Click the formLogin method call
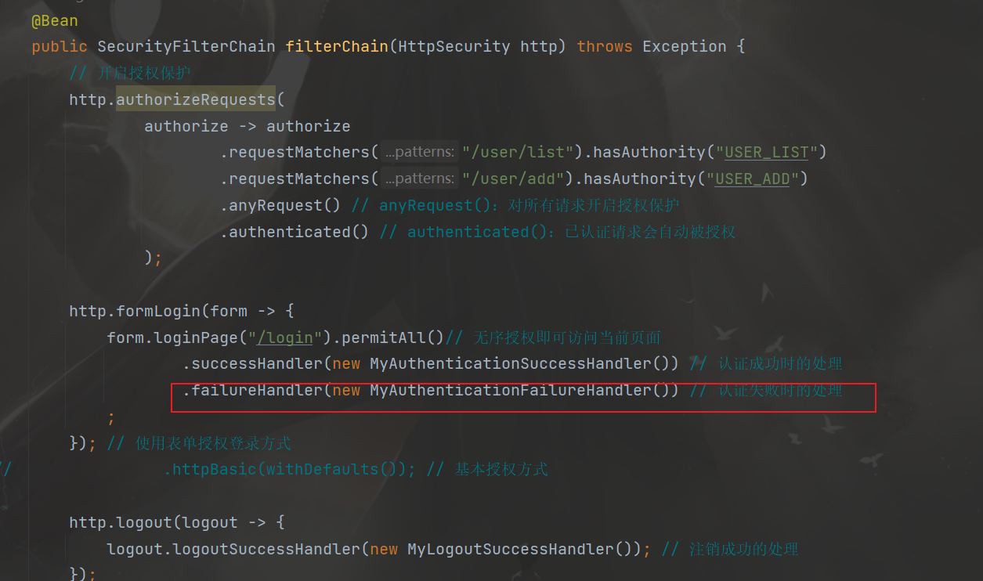This screenshot has width=983, height=581. tap(158, 311)
